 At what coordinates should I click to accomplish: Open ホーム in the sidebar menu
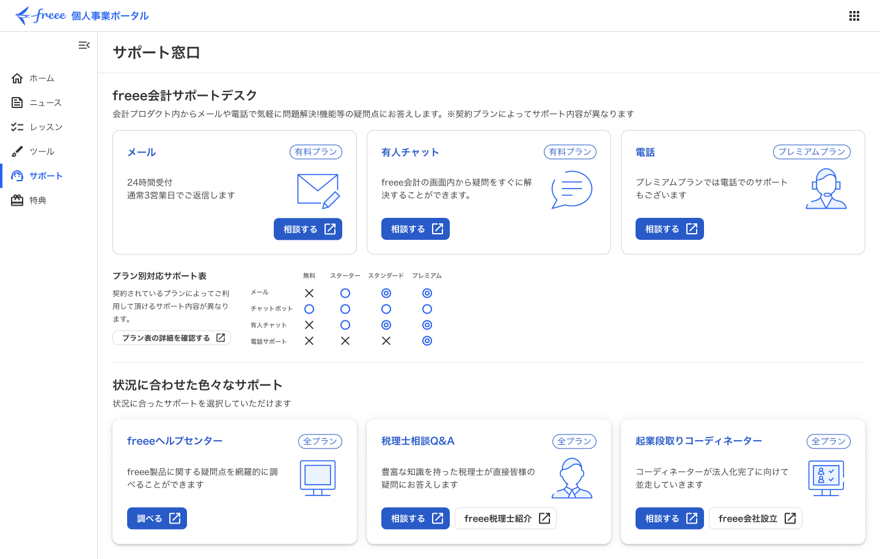[x=49, y=78]
